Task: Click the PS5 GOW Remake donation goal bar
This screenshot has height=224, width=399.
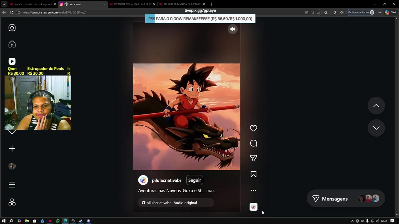Action: click(200, 19)
